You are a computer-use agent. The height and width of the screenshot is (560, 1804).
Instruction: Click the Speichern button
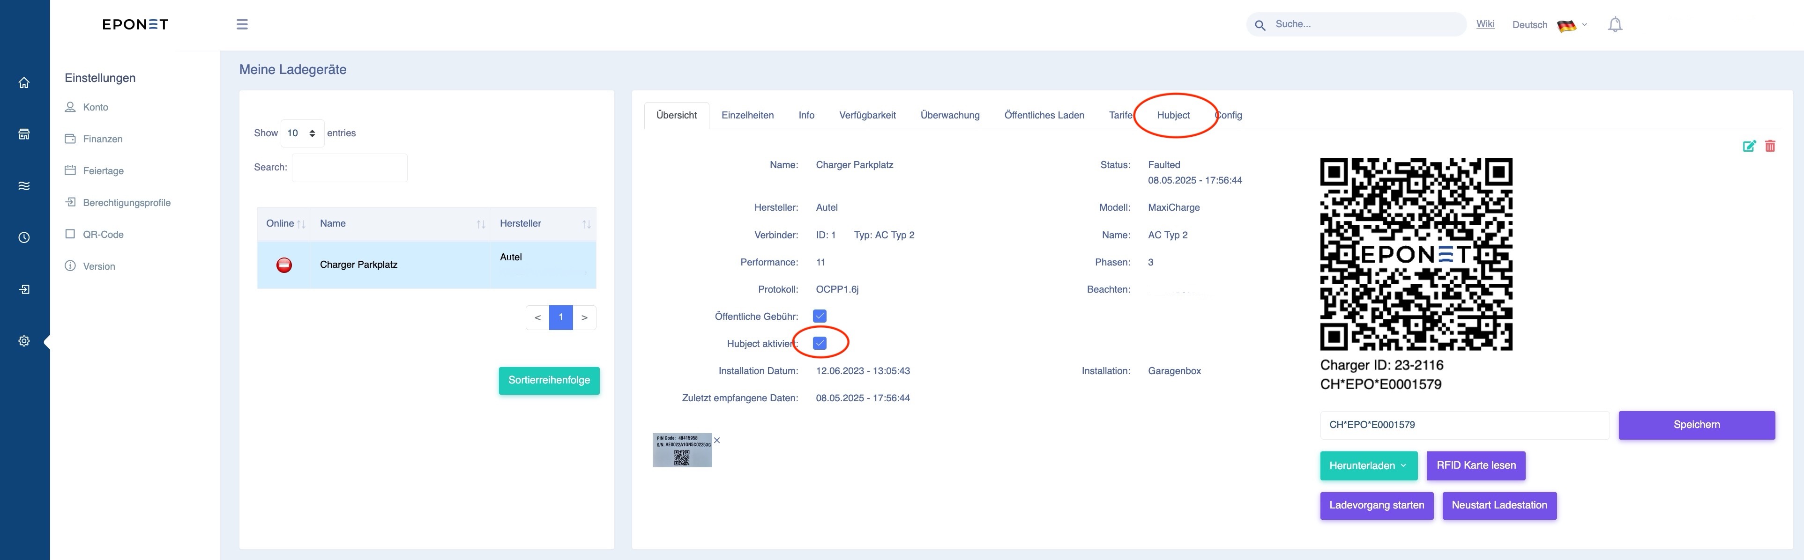(x=1696, y=425)
